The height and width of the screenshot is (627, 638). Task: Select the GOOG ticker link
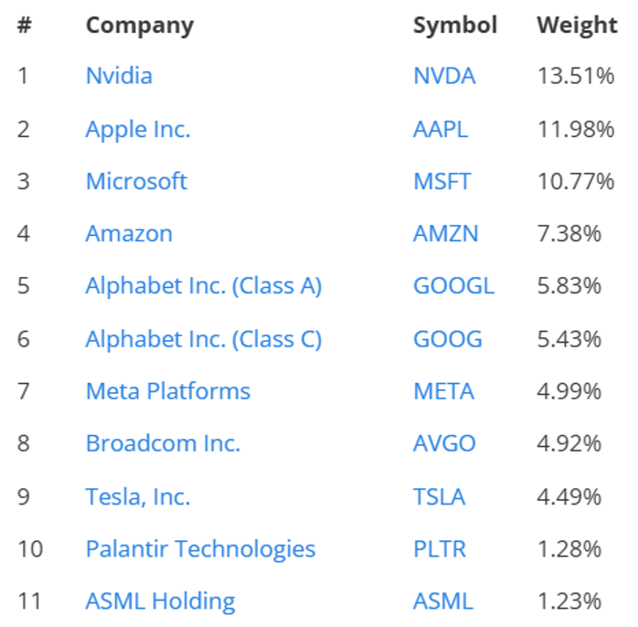pyautogui.click(x=448, y=339)
